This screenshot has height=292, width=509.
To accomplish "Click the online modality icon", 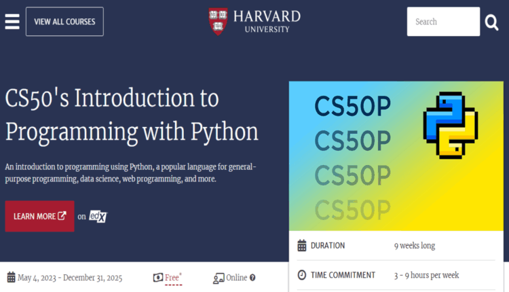I will pos(219,278).
